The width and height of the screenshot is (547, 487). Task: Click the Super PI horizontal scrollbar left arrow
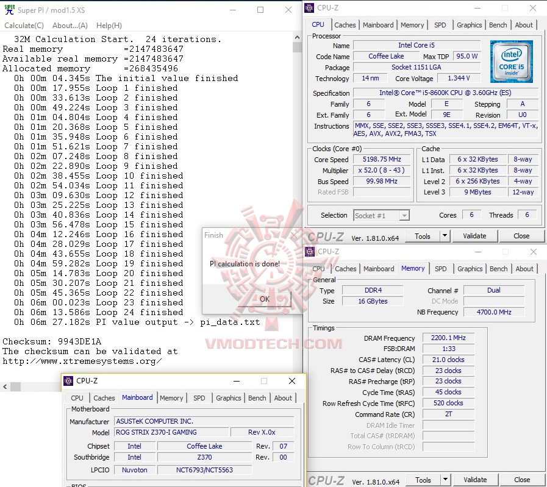pyautogui.click(x=5, y=386)
